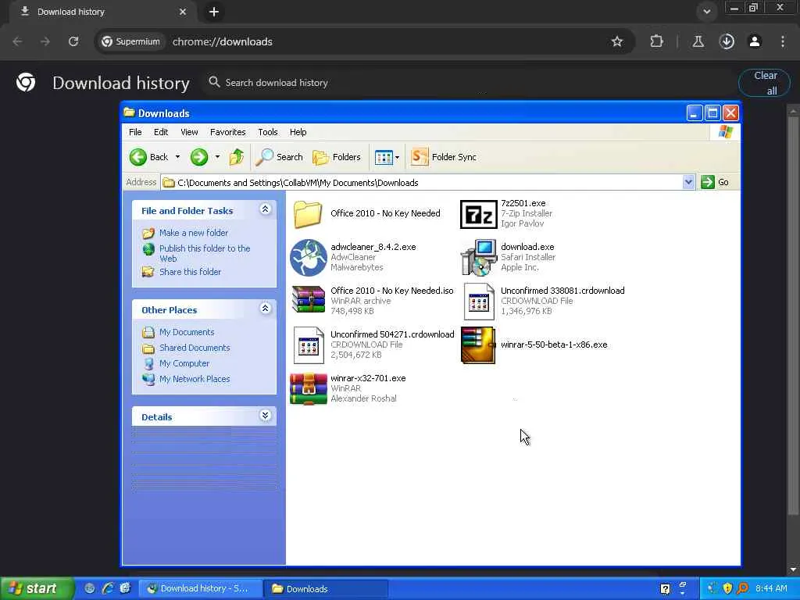Bookmark this page with the star icon

coord(617,42)
